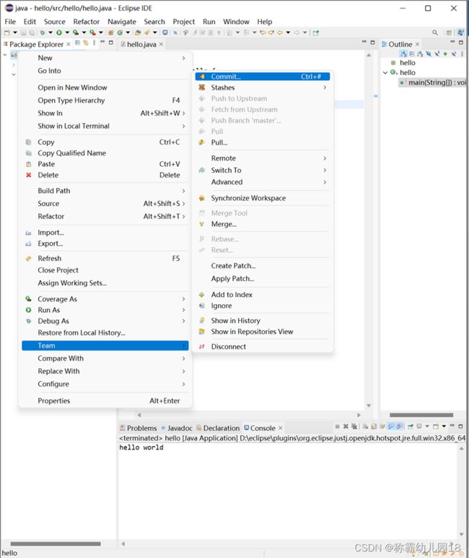The width and height of the screenshot is (469, 558).
Task: Click Terminate square icon in Console
Action: pos(337,426)
